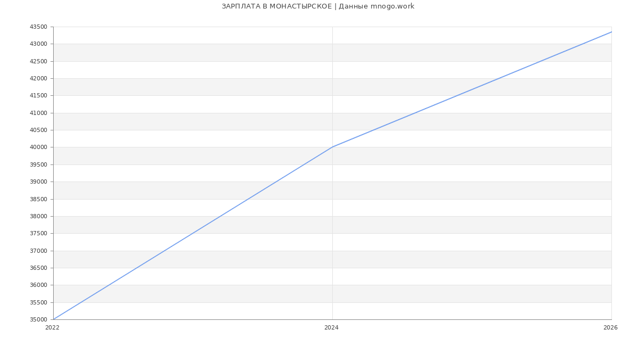Click the 41000 y-axis label

[38, 113]
